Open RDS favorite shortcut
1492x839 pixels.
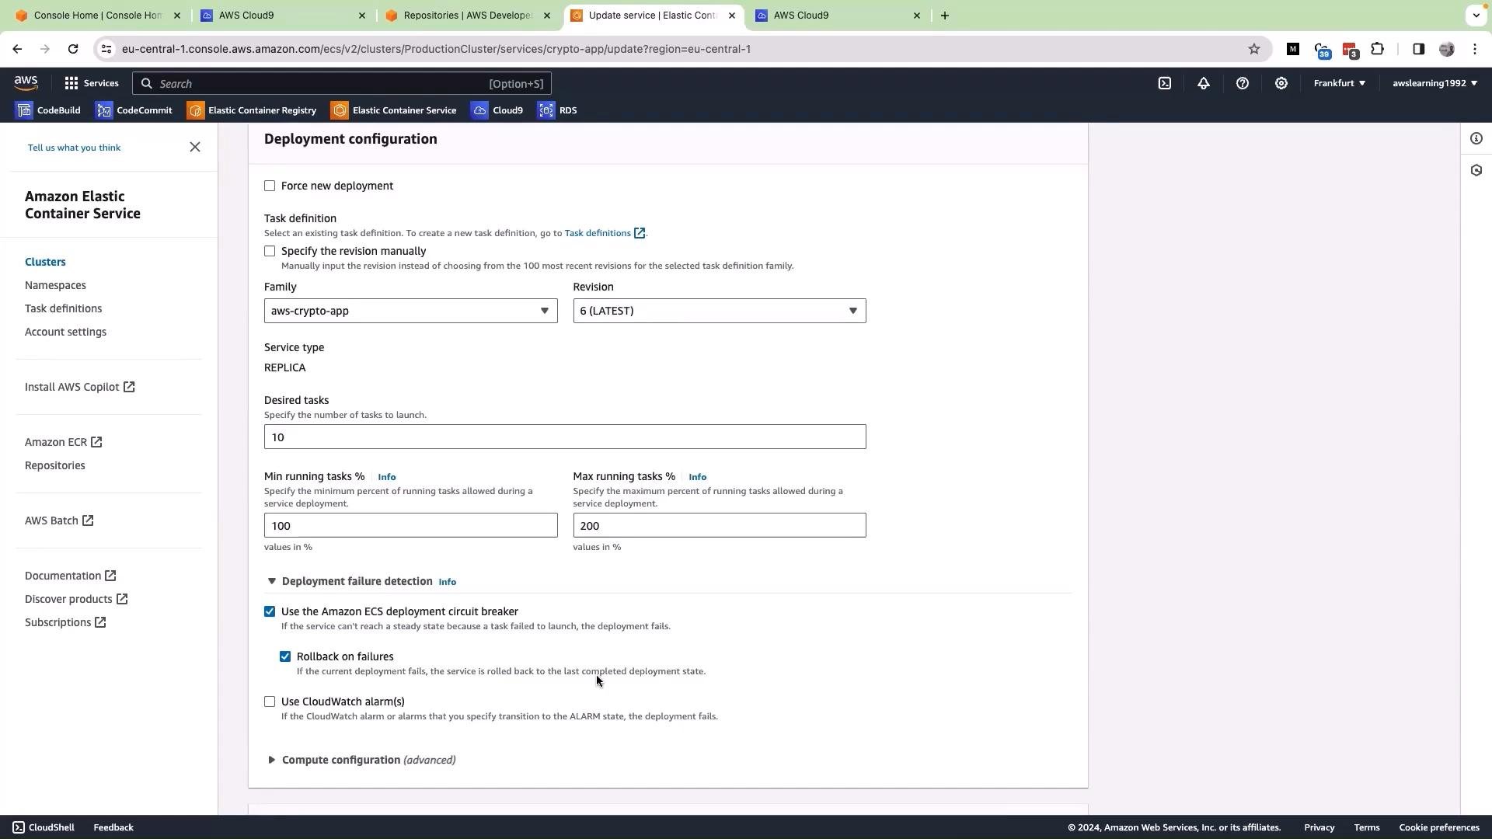pos(557,110)
